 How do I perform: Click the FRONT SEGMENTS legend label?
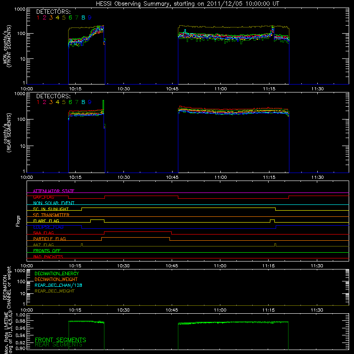pos(61,340)
